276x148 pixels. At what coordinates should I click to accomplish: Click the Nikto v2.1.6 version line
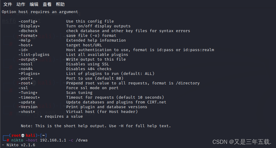pos(18,145)
